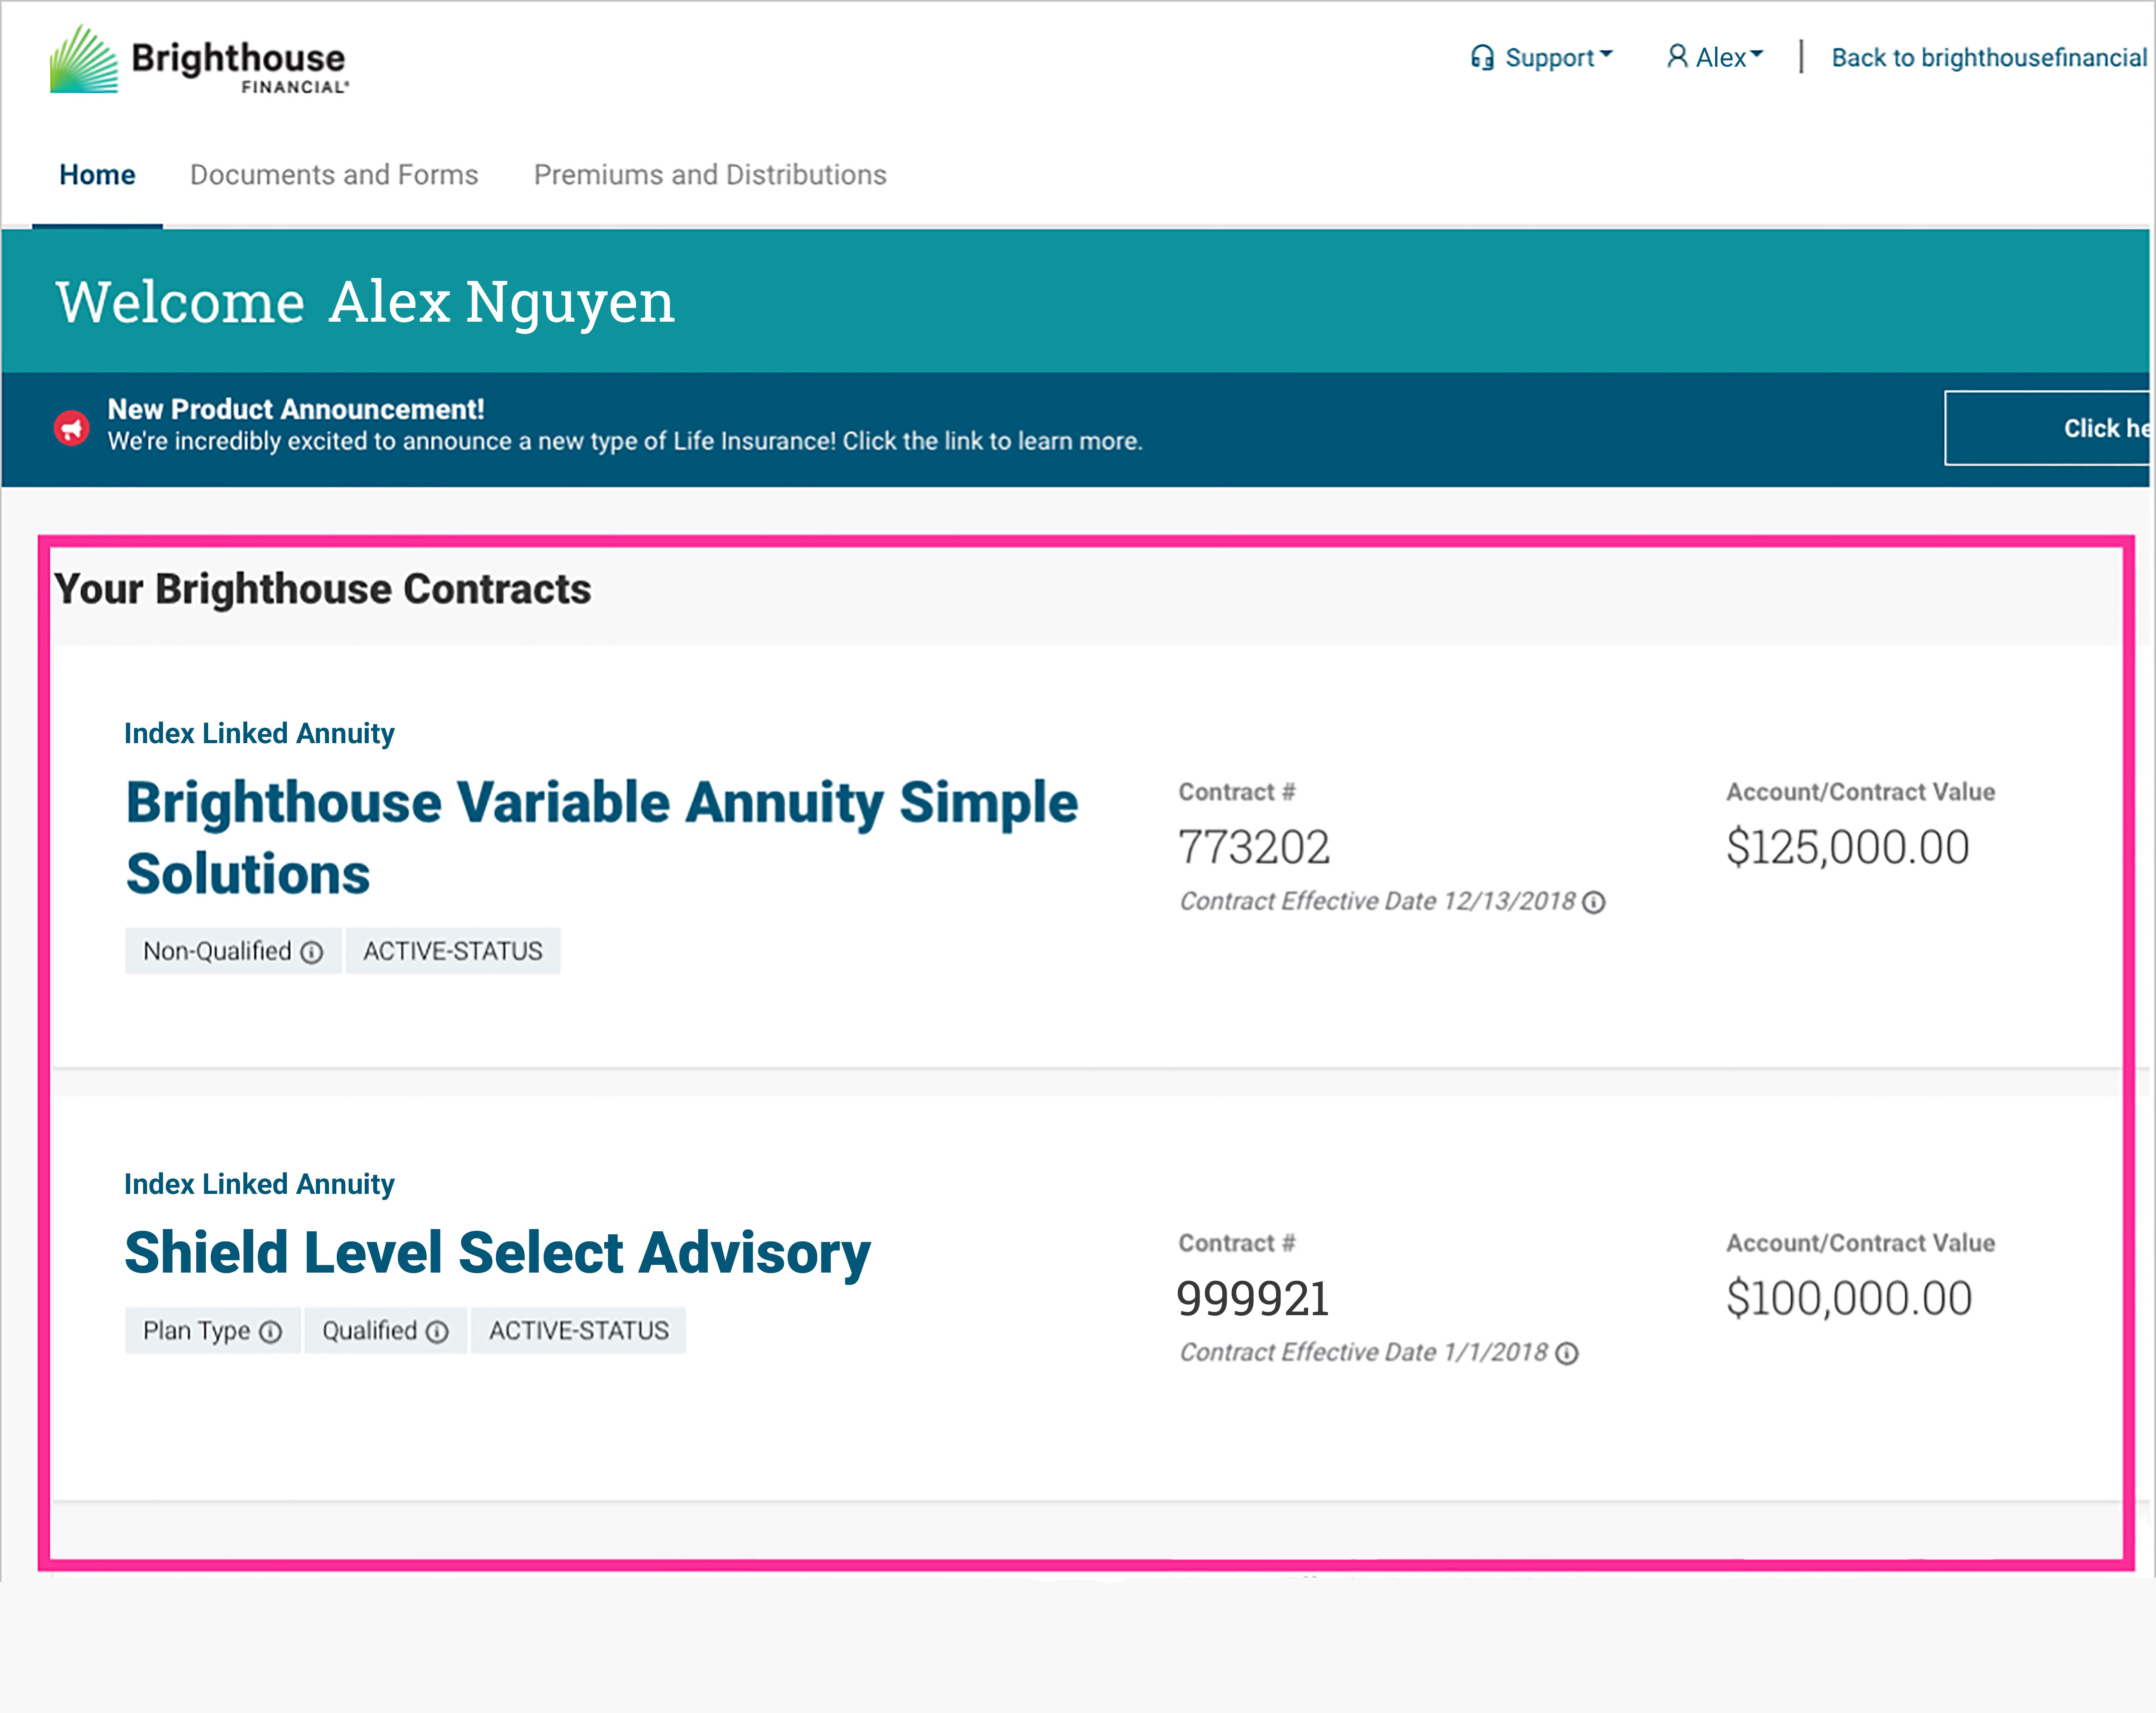The image size is (2156, 1713).
Task: Open the Shield Level Select Advisory contract
Action: click(x=497, y=1253)
